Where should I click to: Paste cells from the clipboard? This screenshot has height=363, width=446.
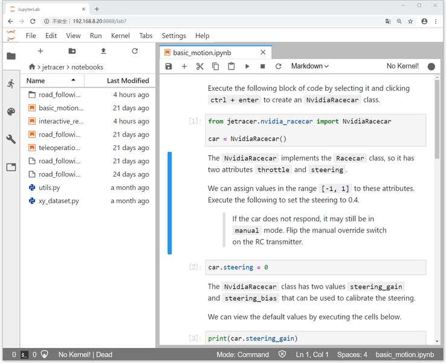231,67
